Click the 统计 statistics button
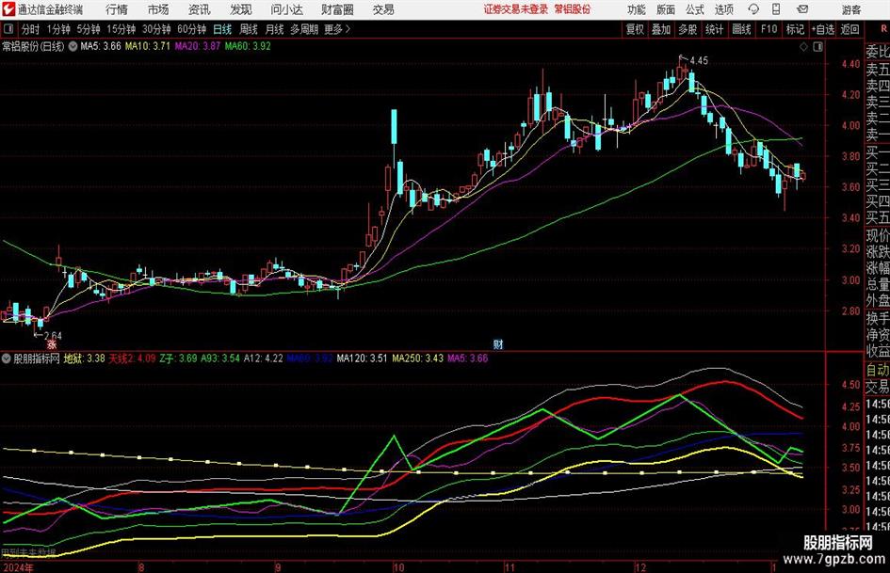The width and height of the screenshot is (890, 573). point(714,29)
